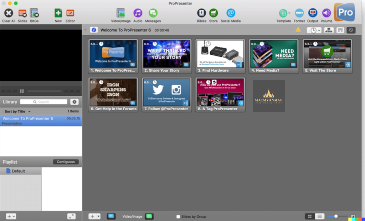
Task: Clear backgrounds with the BKGs icon
Action: click(34, 13)
